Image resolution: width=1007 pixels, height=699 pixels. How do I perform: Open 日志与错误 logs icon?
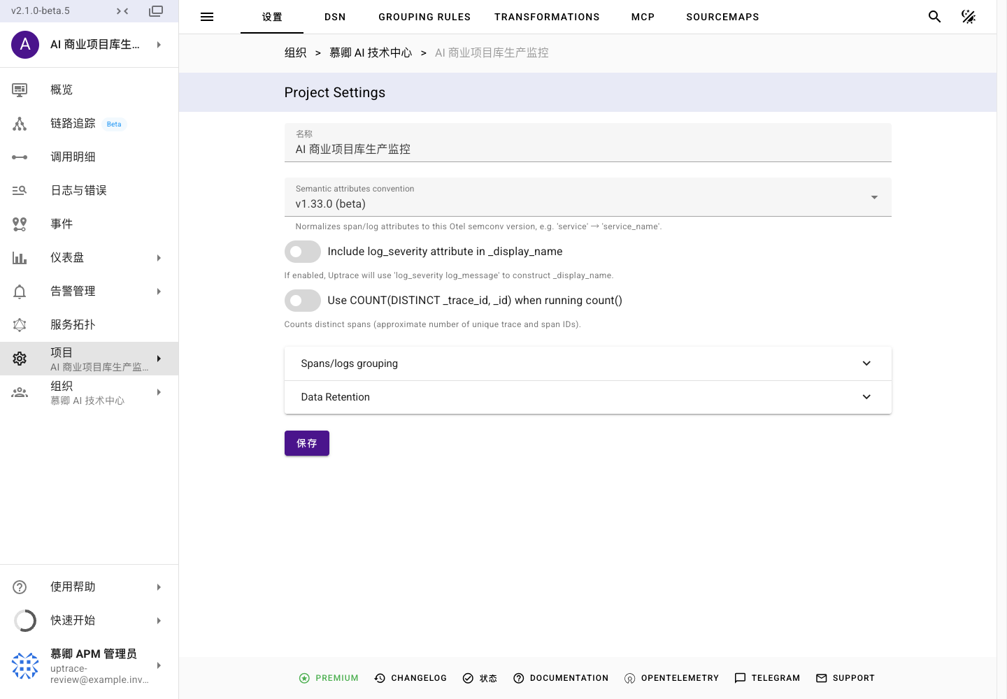[20, 190]
